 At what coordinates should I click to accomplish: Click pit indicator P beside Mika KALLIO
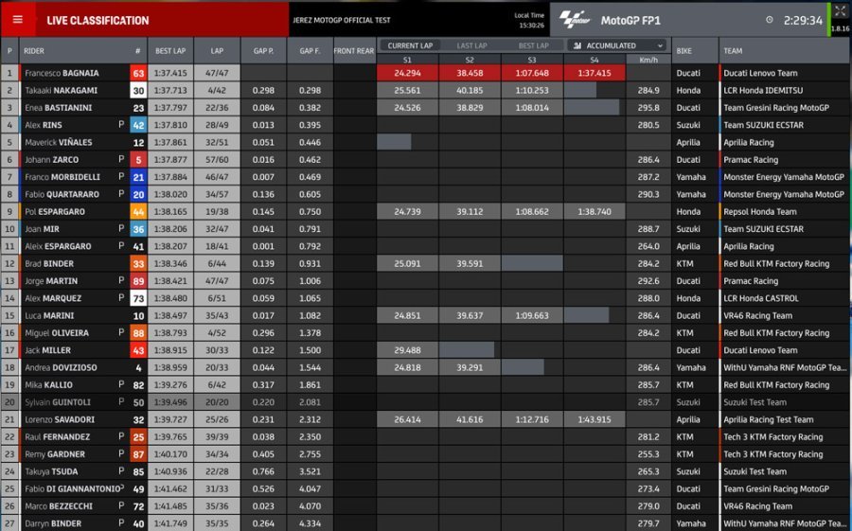tap(121, 384)
